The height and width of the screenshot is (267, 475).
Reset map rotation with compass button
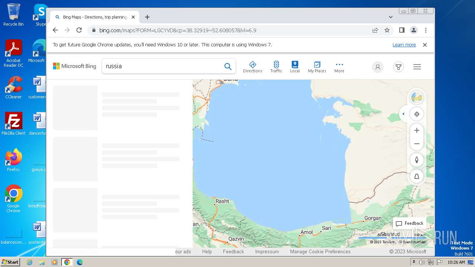coord(417,160)
